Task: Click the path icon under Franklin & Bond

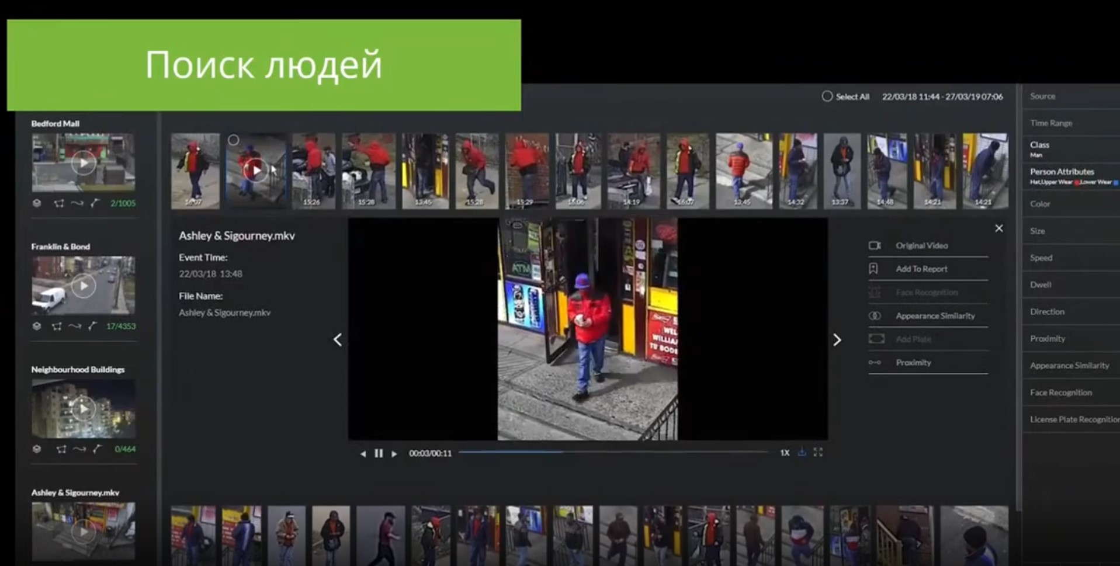Action: [x=75, y=327]
